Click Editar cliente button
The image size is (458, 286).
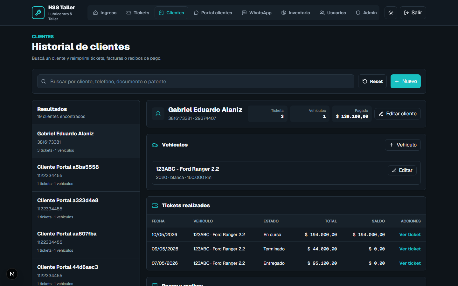[398, 114]
